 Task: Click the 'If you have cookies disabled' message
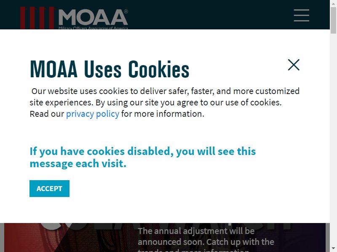(x=143, y=157)
